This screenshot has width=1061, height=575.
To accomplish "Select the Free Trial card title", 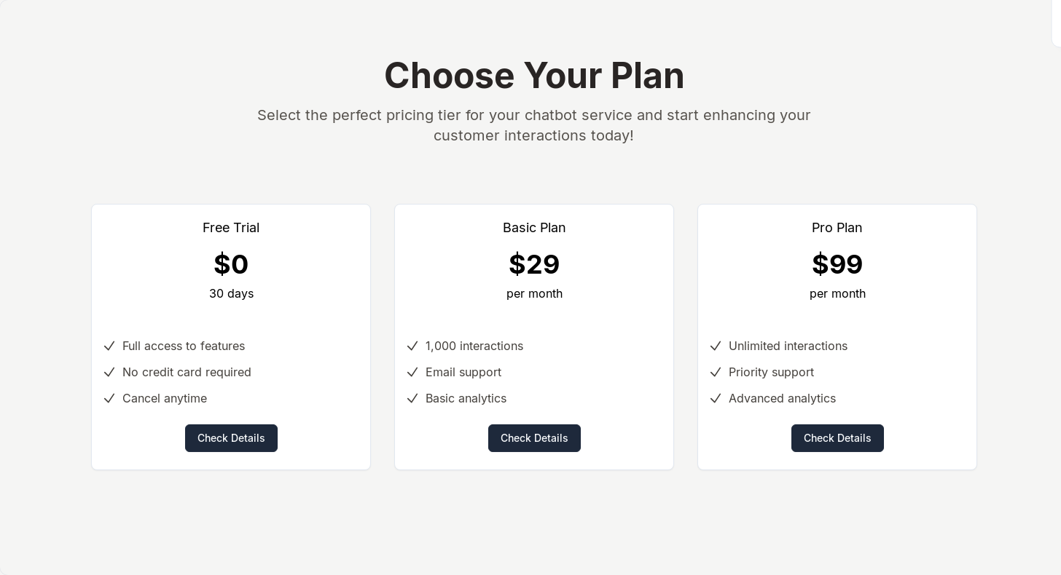I will pos(231,228).
